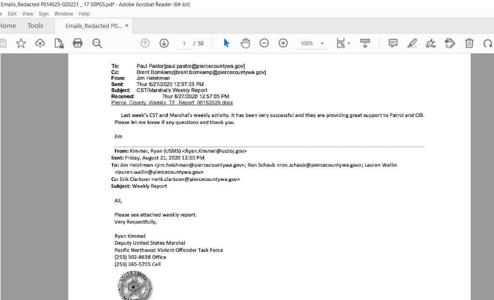Open the find text magnifier tool
Viewport: 494px width, 300px height.
click(x=97, y=43)
